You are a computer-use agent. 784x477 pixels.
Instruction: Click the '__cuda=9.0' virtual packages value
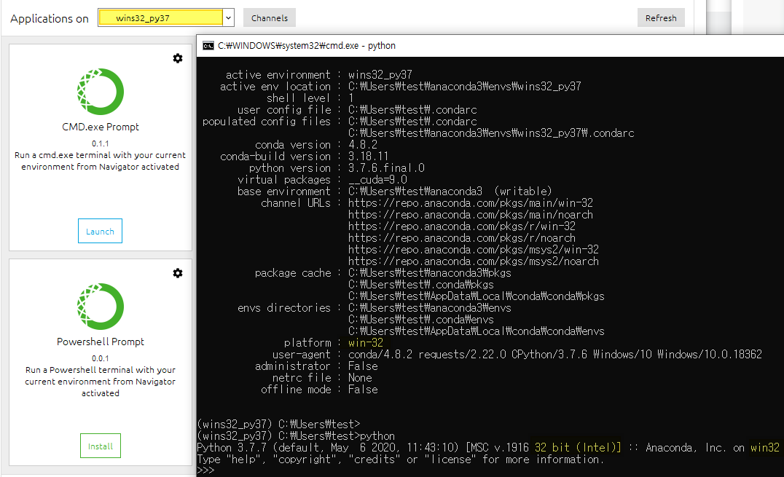coord(377,179)
